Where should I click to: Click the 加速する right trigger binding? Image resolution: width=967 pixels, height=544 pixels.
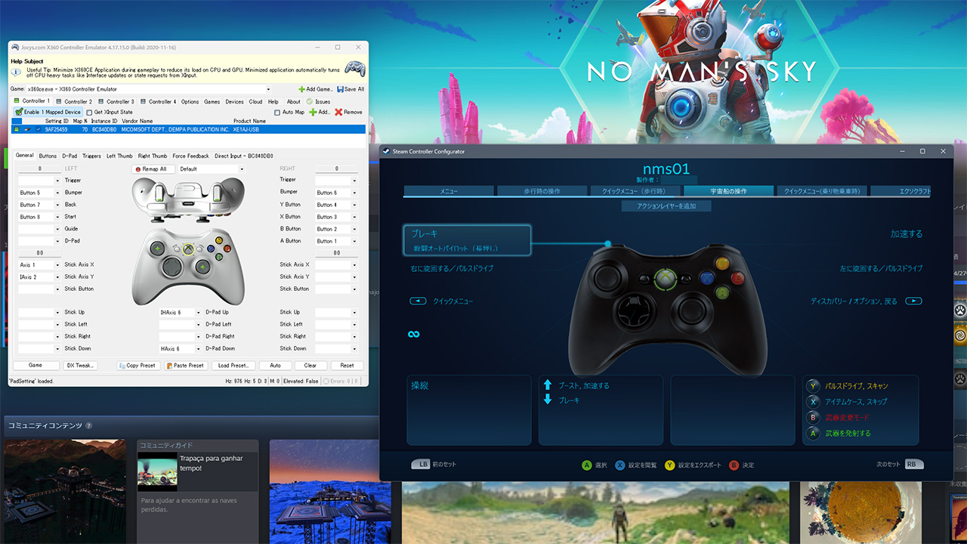[906, 234]
